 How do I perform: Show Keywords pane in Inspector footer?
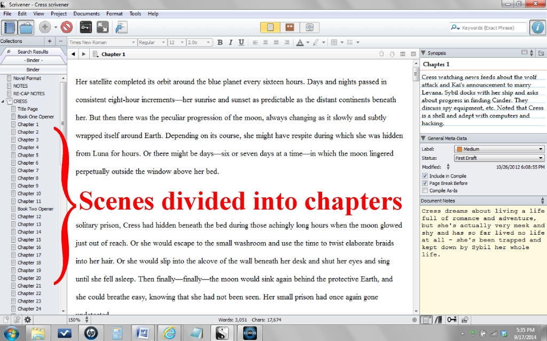[452, 320]
